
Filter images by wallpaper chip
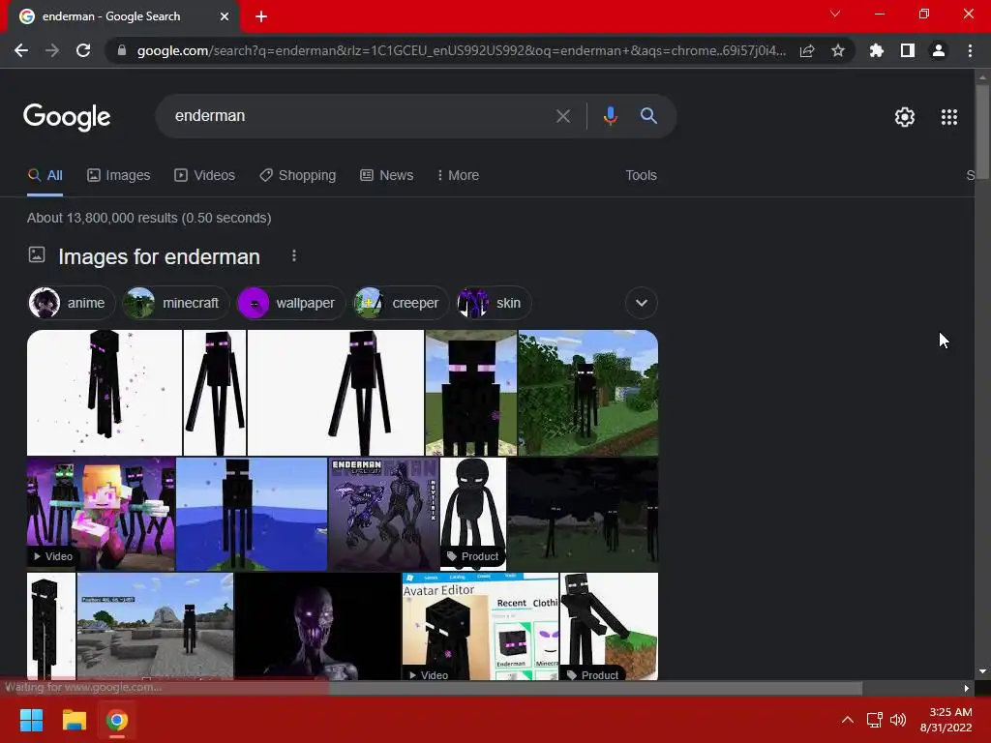(x=290, y=303)
